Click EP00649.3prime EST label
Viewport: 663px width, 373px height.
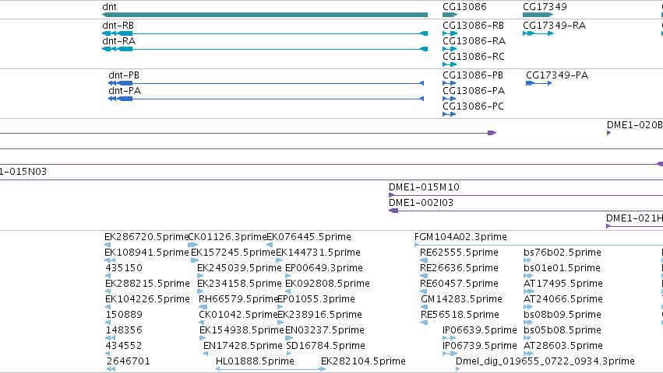coord(324,268)
